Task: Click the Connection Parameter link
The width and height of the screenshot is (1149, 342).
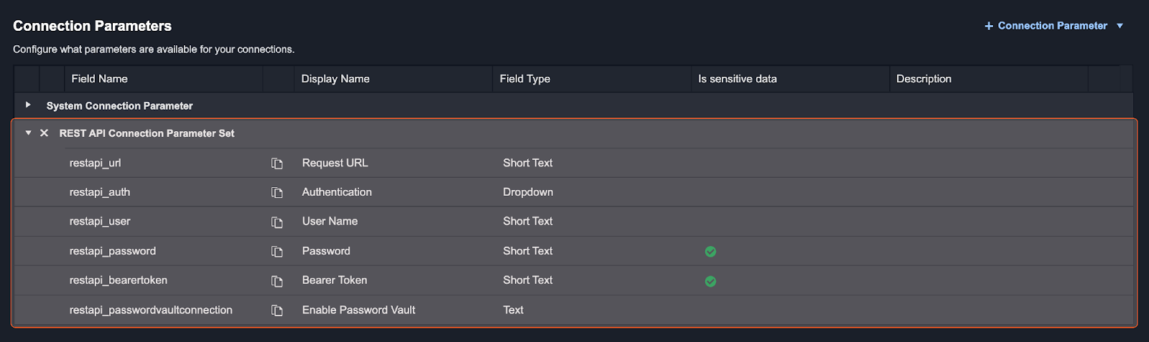Action: click(1052, 26)
